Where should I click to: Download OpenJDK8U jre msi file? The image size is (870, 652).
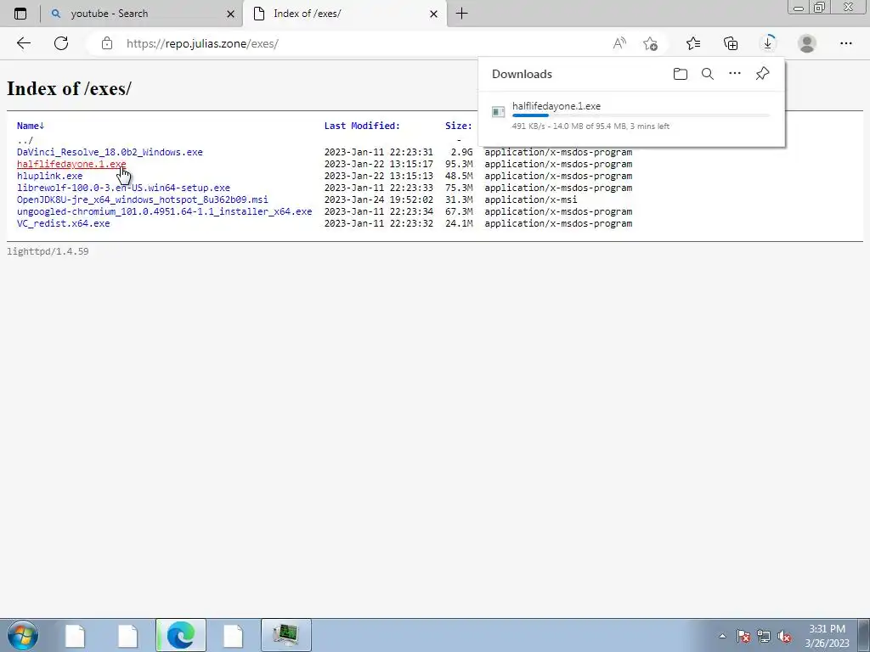pyautogui.click(x=143, y=200)
